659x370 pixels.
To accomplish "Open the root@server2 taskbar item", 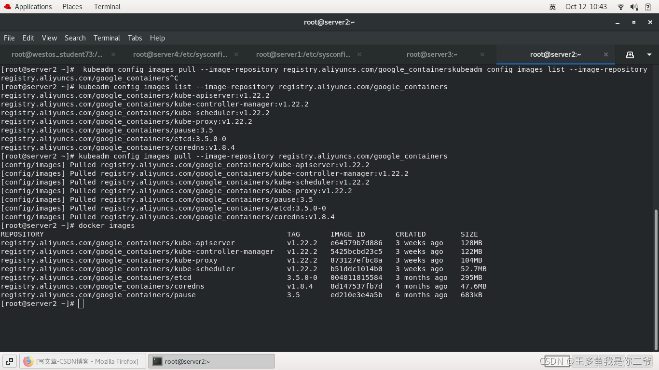I will 211,361.
